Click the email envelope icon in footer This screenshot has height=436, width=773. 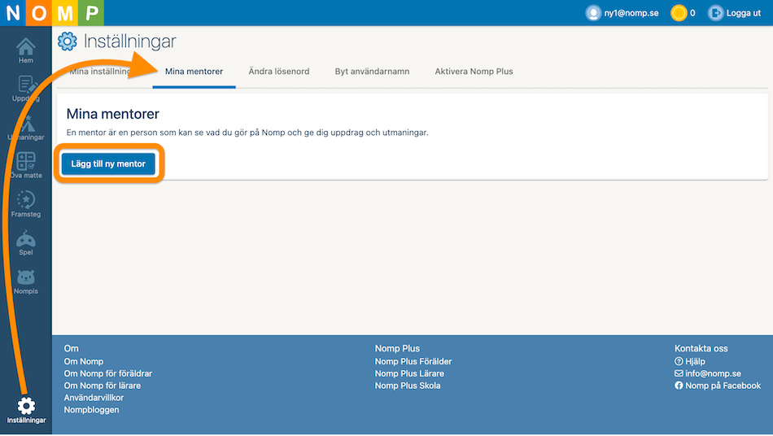(679, 373)
